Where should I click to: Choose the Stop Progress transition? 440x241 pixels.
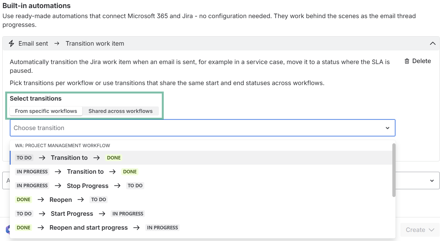[88, 186]
